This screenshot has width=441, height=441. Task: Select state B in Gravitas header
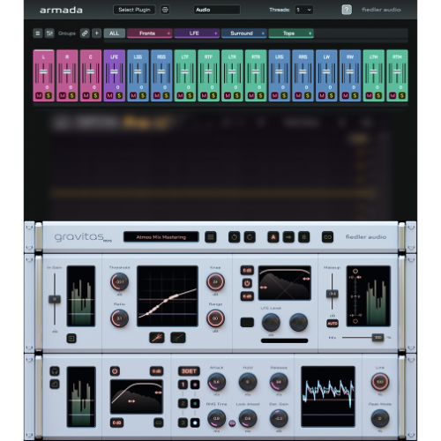[304, 237]
